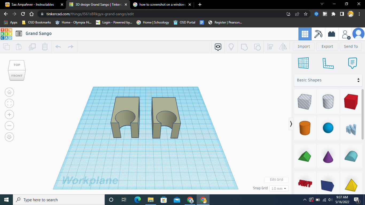Click the Mirror tool icon
The width and height of the screenshot is (365, 205).
point(283,47)
